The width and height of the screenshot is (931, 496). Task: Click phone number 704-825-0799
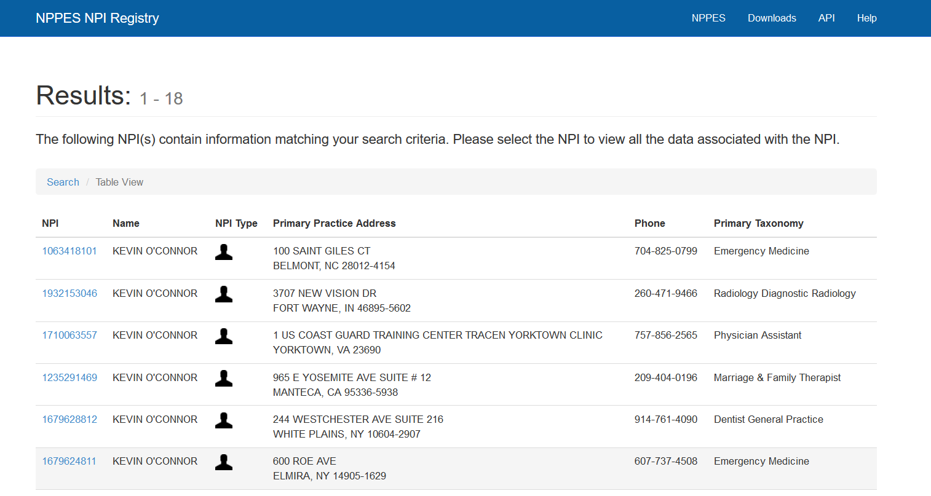(x=666, y=251)
